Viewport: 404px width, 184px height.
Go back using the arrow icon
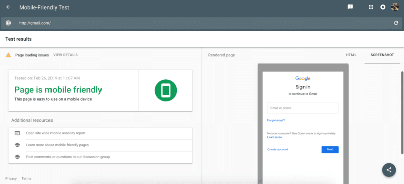tap(8, 7)
